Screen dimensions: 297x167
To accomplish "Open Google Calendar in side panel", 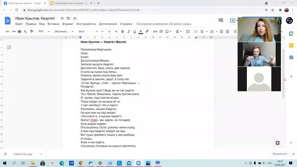I will (x=291, y=34).
